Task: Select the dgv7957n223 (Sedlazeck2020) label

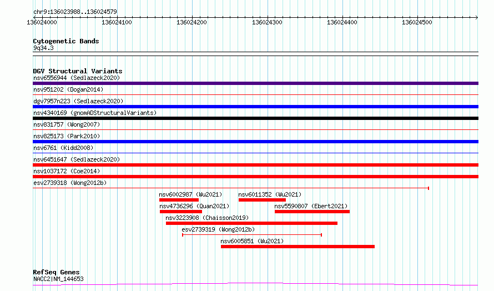Action: tap(78, 101)
